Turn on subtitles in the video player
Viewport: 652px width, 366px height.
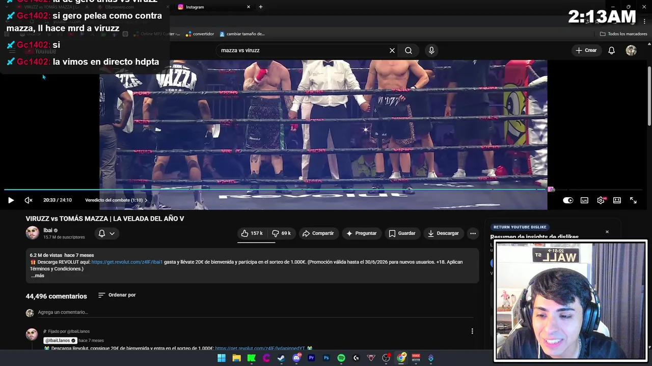coord(584,200)
